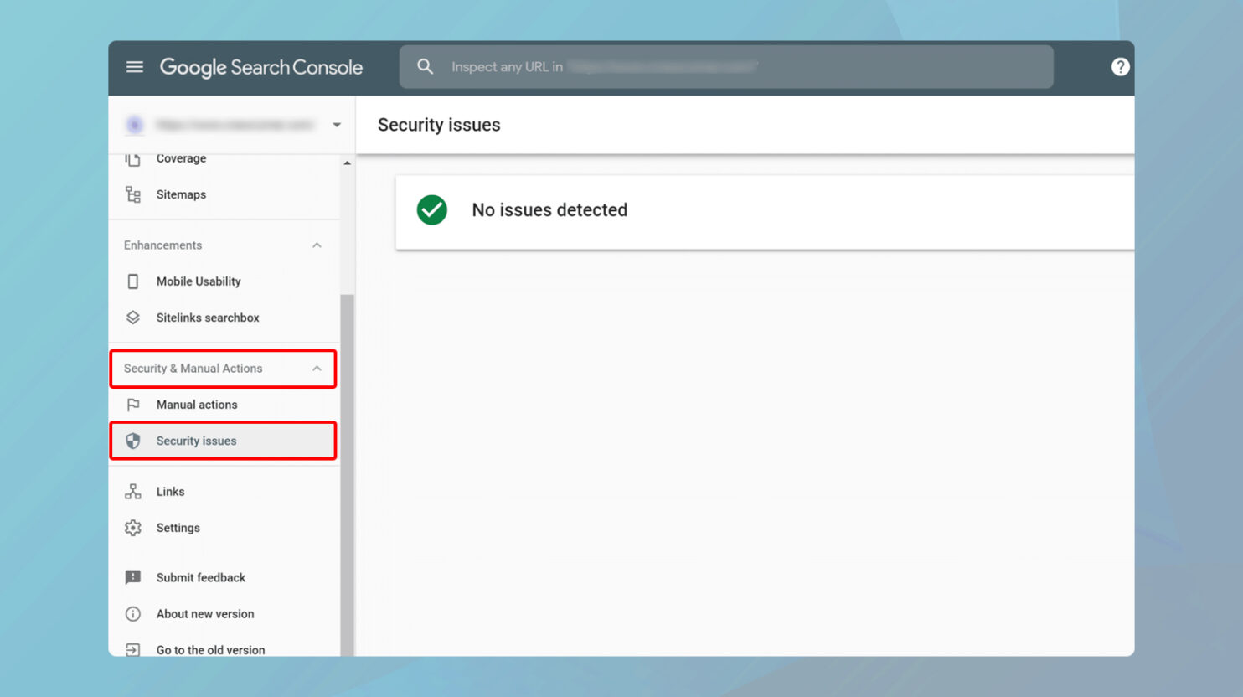The image size is (1243, 697).
Task: Click the help question mark icon
Action: click(1120, 67)
